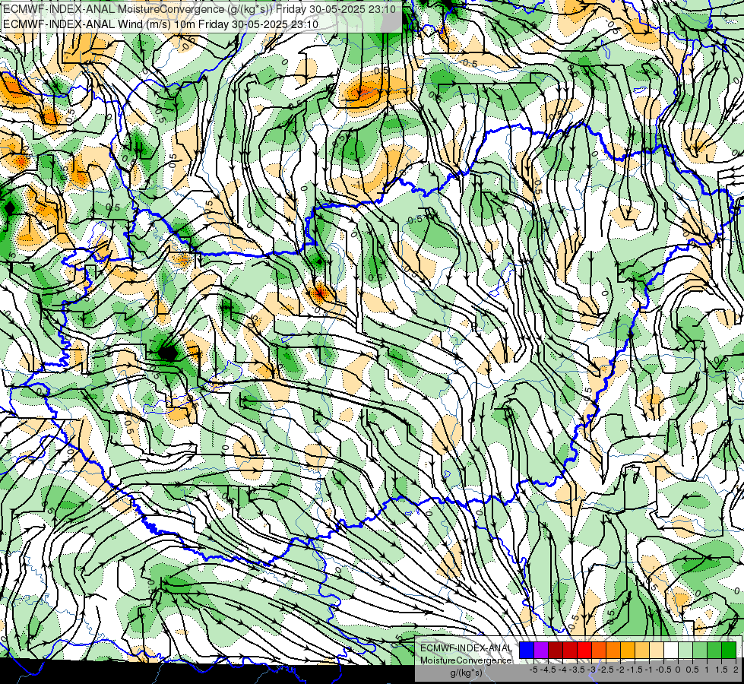The width and height of the screenshot is (744, 684).
Task: Select the light orange swatch between -1.5 and -1
Action: click(x=642, y=650)
